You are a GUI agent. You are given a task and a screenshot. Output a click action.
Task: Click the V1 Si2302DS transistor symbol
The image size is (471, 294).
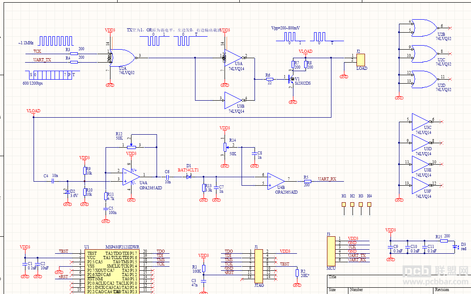coord(291,79)
